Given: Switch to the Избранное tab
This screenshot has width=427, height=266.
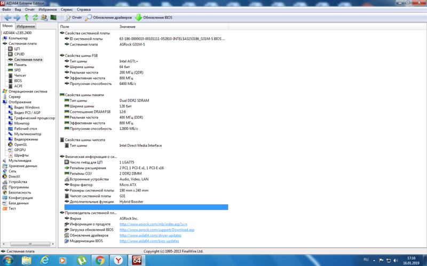Looking at the screenshot, I should [26, 26].
